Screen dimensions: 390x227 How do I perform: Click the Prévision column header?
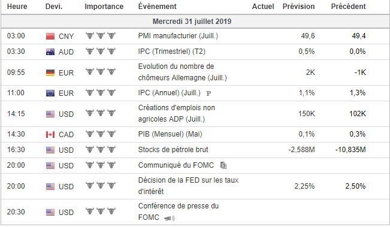[x=298, y=7]
